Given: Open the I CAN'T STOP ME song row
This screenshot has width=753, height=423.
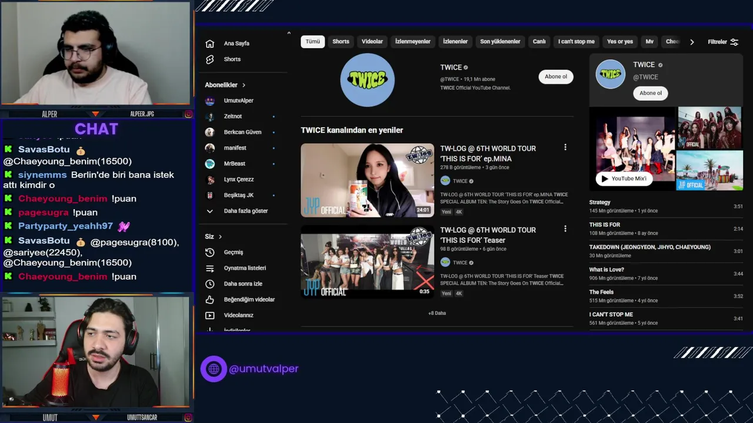Looking at the screenshot, I should click(666, 318).
